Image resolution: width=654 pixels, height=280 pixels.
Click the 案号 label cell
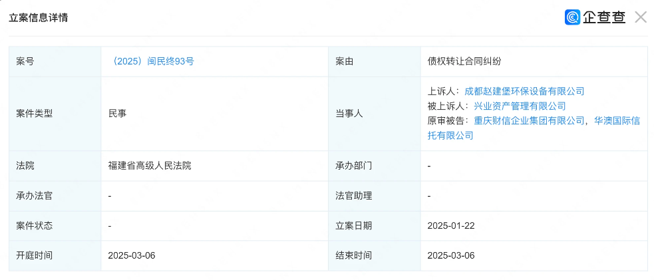(x=25, y=61)
